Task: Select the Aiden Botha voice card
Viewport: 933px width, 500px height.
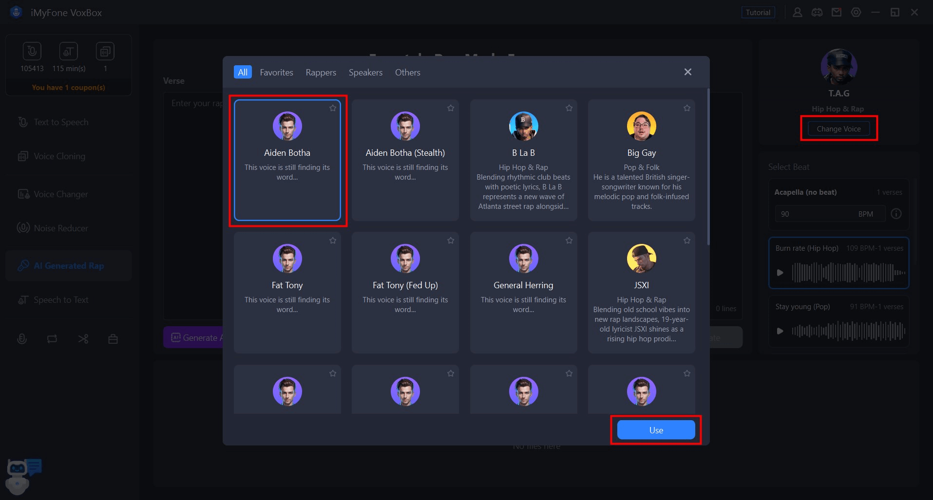Action: (x=287, y=160)
